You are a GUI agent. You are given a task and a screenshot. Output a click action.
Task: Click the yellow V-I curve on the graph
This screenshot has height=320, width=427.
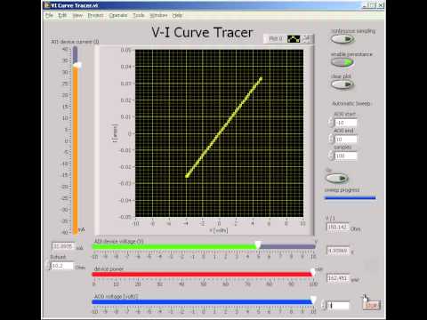(x=224, y=127)
